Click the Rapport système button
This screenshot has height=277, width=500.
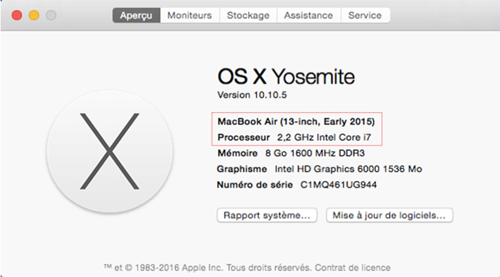point(267,215)
